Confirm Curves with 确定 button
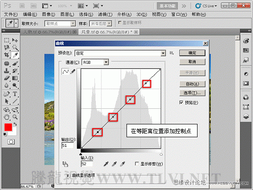This screenshot has width=253, height=190. click(x=192, y=53)
